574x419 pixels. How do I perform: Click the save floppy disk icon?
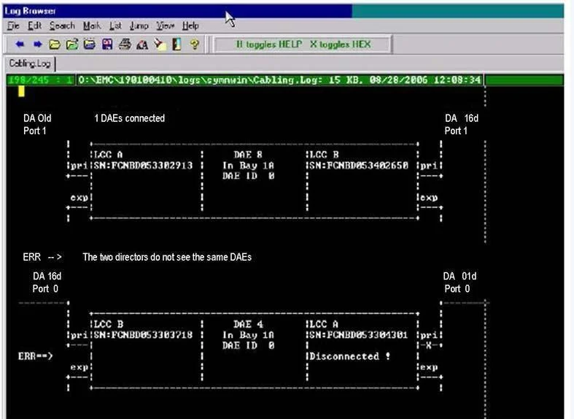(107, 45)
